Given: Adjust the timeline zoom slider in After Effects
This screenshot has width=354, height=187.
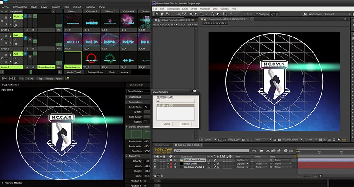Looking at the screenshot, I should pyautogui.click(x=306, y=176).
